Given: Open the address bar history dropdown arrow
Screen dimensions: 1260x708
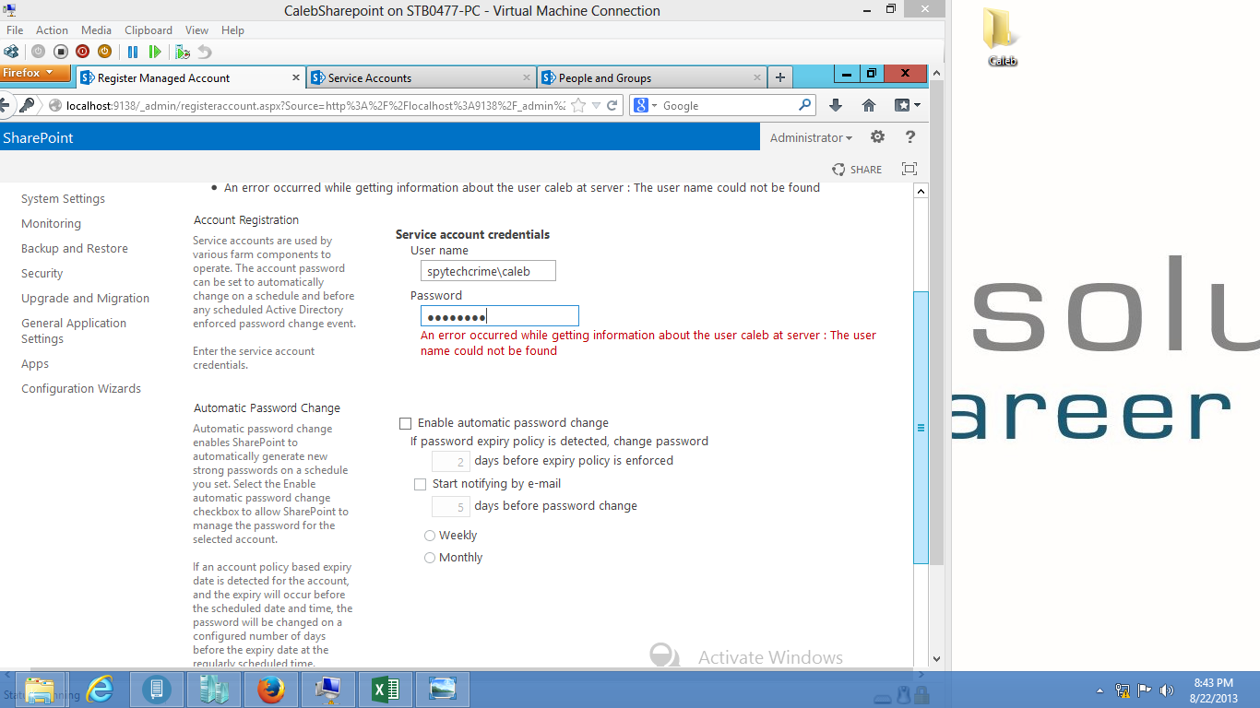Looking at the screenshot, I should (597, 105).
